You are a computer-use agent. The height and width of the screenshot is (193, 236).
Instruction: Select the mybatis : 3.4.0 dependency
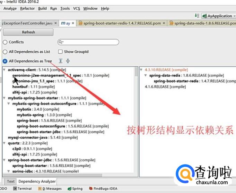[38, 109]
